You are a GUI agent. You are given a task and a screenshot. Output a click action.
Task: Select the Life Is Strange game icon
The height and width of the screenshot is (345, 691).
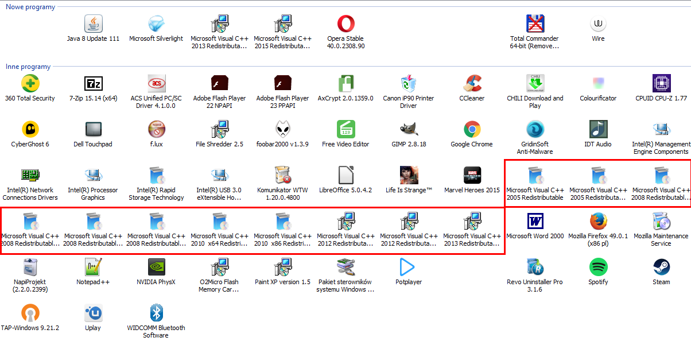pos(409,175)
